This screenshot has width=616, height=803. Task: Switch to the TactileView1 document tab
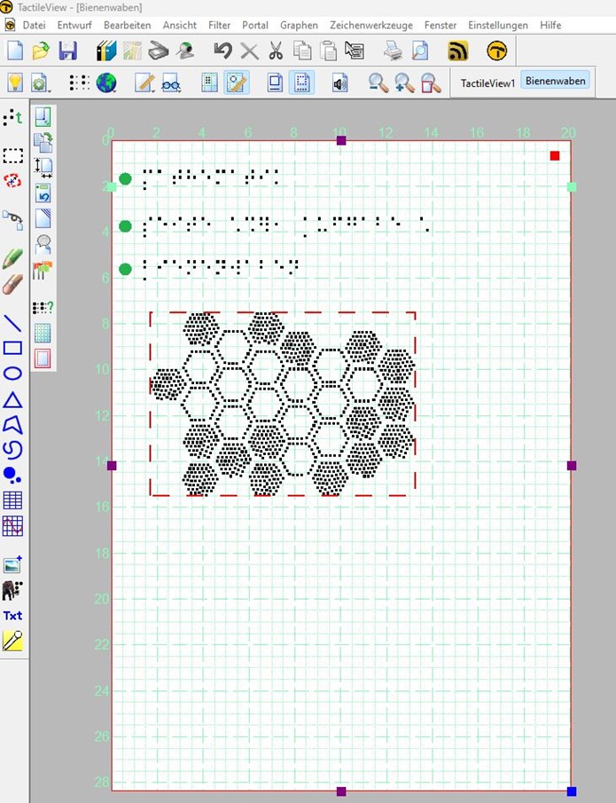[x=487, y=83]
